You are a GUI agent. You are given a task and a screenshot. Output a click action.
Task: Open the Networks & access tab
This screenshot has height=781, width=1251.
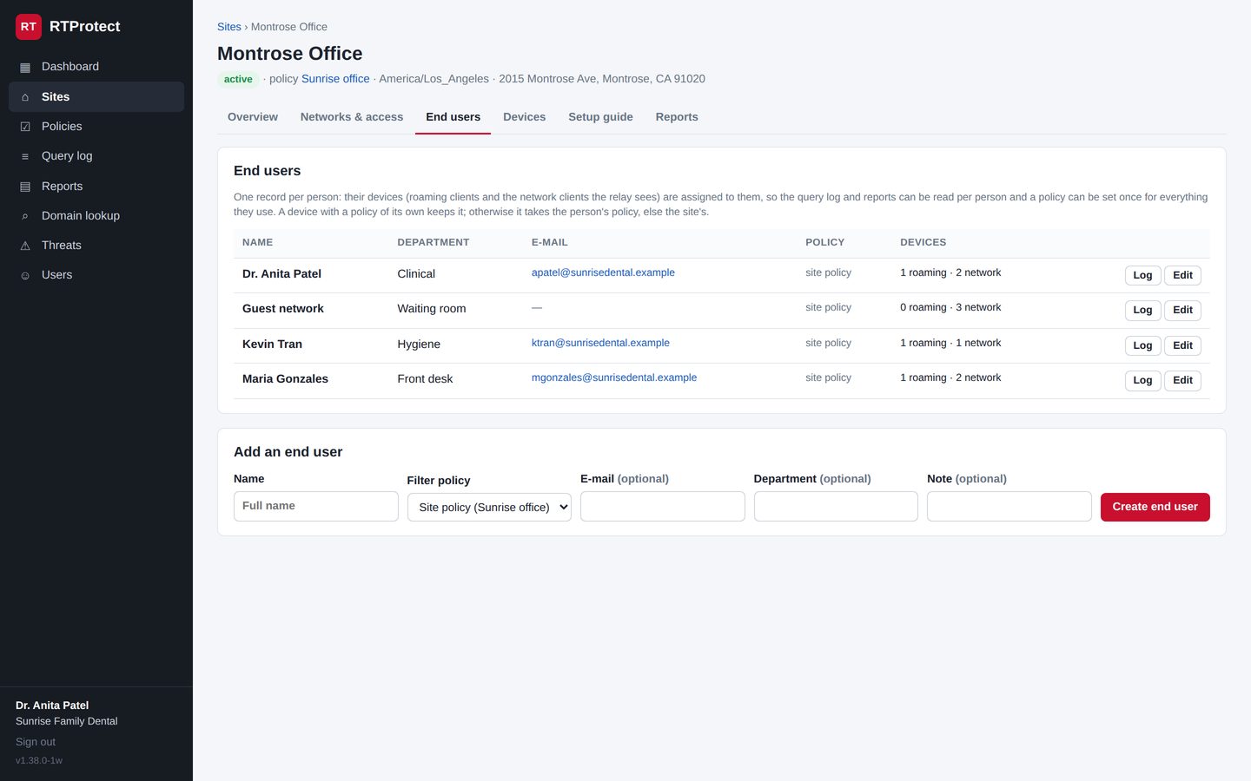352,117
